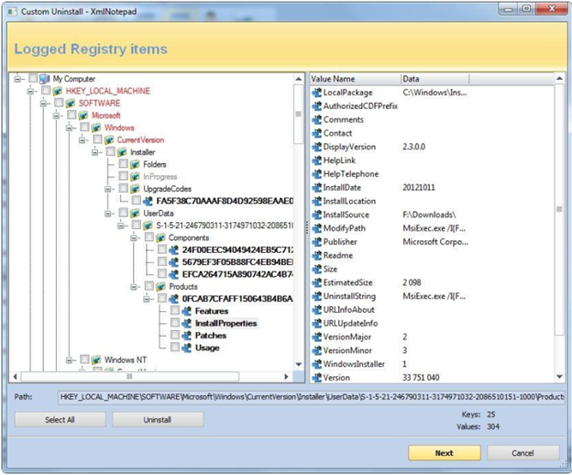The height and width of the screenshot is (475, 572).
Task: Collapse the UserData tree node
Action: tap(108, 213)
